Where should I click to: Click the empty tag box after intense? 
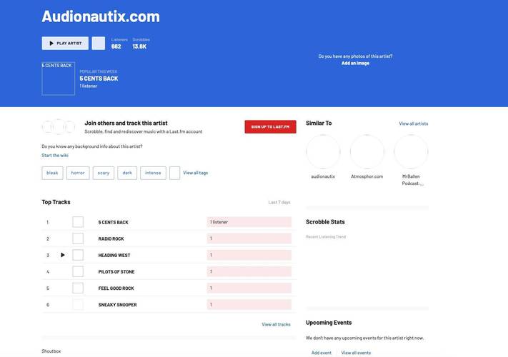[174, 173]
